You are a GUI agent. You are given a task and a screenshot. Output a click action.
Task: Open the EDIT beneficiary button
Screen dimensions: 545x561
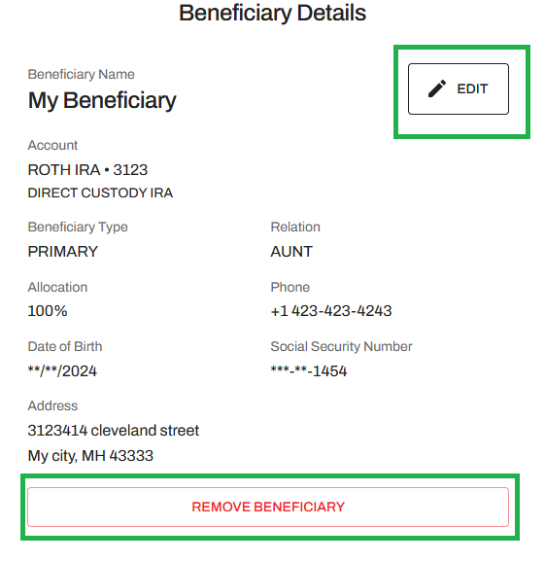(459, 89)
